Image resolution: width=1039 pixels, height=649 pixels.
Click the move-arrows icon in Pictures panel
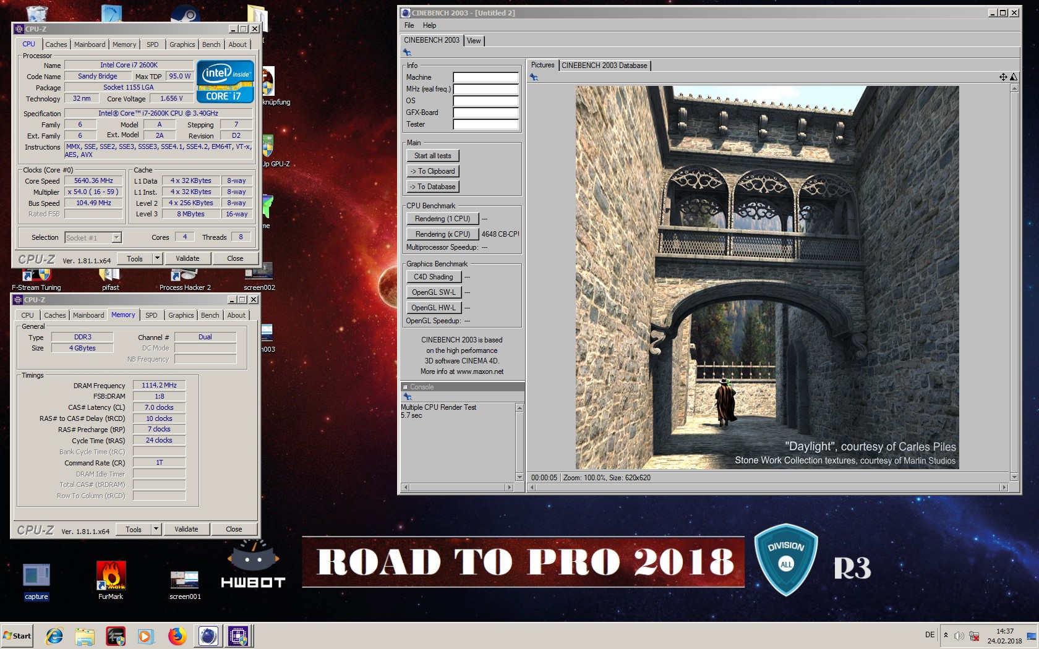1003,77
